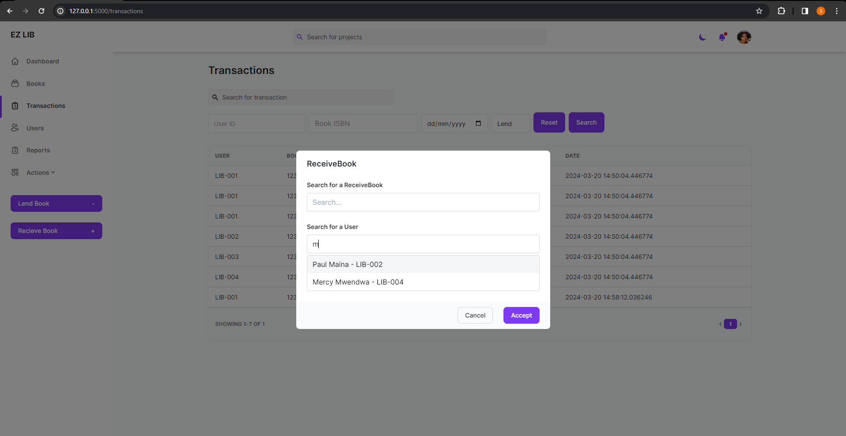846x436 pixels.
Task: Click the DATE column header
Action: click(572, 156)
